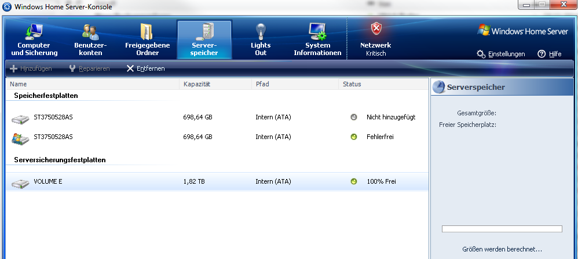The width and height of the screenshot is (578, 259).
Task: Open the Lights Out tab
Action: 261,40
